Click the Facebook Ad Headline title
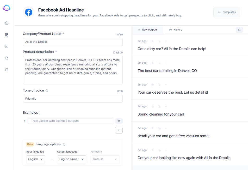 61,10
